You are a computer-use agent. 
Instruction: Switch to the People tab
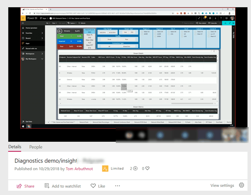point(35,147)
